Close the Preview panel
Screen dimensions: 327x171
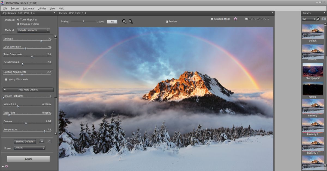pyautogui.click(x=272, y=13)
